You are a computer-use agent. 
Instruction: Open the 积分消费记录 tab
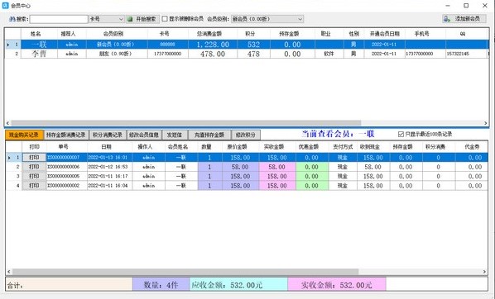[x=108, y=135]
